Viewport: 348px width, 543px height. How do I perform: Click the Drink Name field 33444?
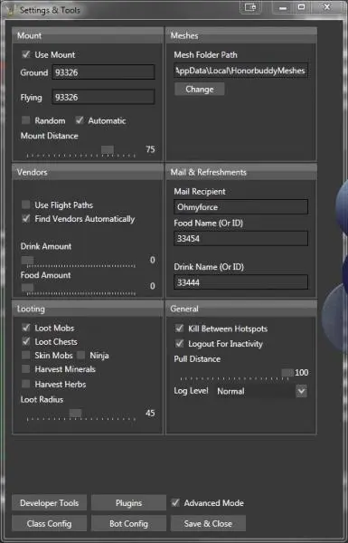pyautogui.click(x=240, y=282)
